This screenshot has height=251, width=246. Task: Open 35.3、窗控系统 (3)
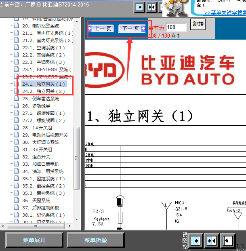coord(44,193)
